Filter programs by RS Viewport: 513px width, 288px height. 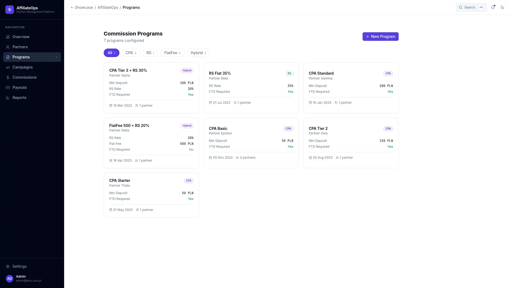(150, 53)
